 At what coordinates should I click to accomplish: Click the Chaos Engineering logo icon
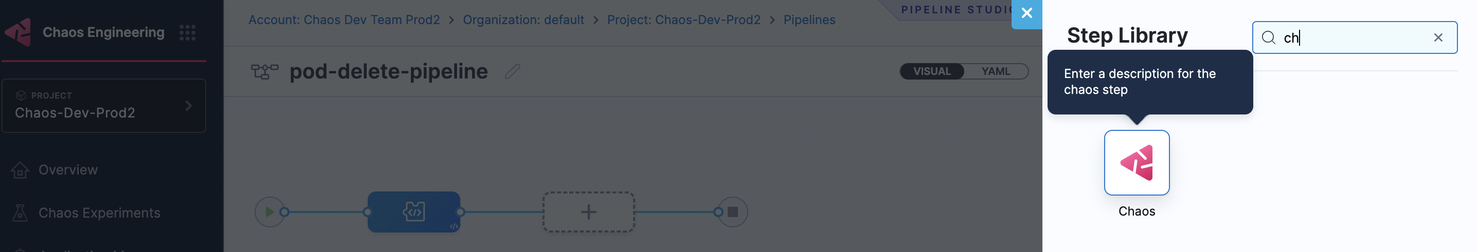[19, 32]
